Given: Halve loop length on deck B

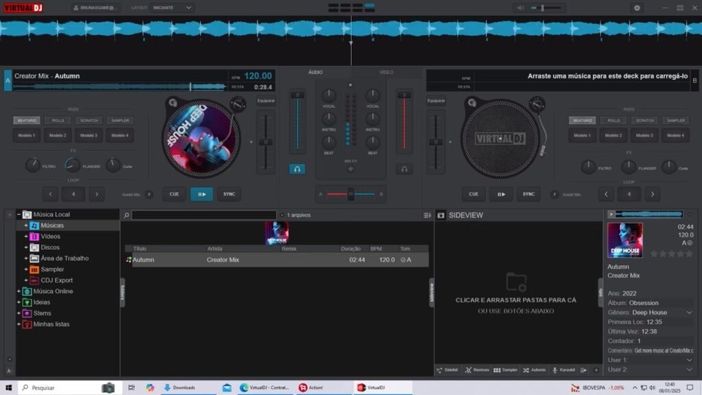Looking at the screenshot, I should (x=606, y=194).
